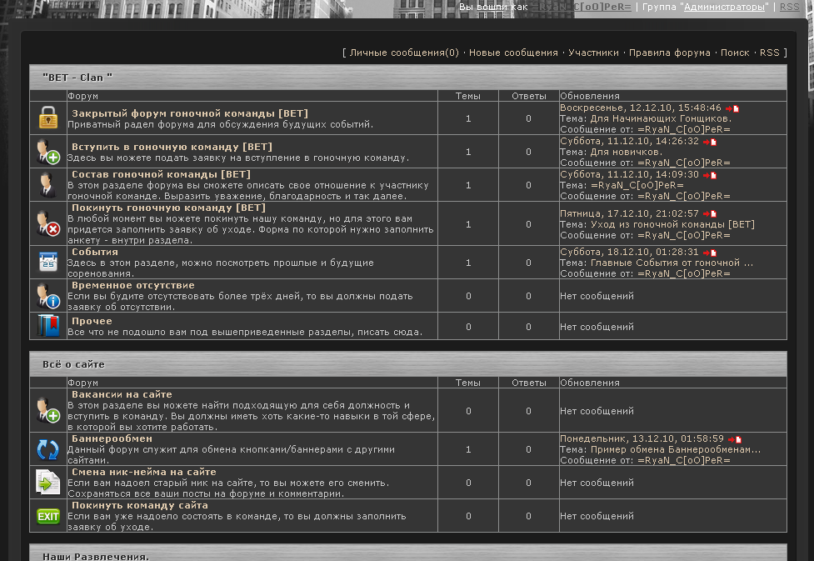Open topic Пример обмена Баннерообменам...
Viewport: 814px width, 561px height.
click(676, 449)
